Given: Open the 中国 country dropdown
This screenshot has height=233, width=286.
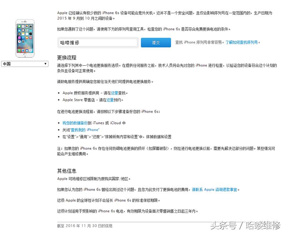Looking at the screenshot, I should click(x=25, y=64).
